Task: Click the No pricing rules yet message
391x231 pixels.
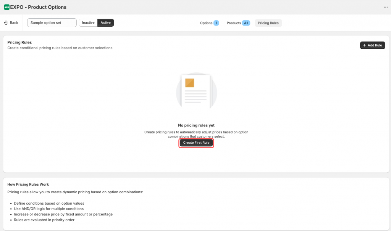Action: point(196,125)
